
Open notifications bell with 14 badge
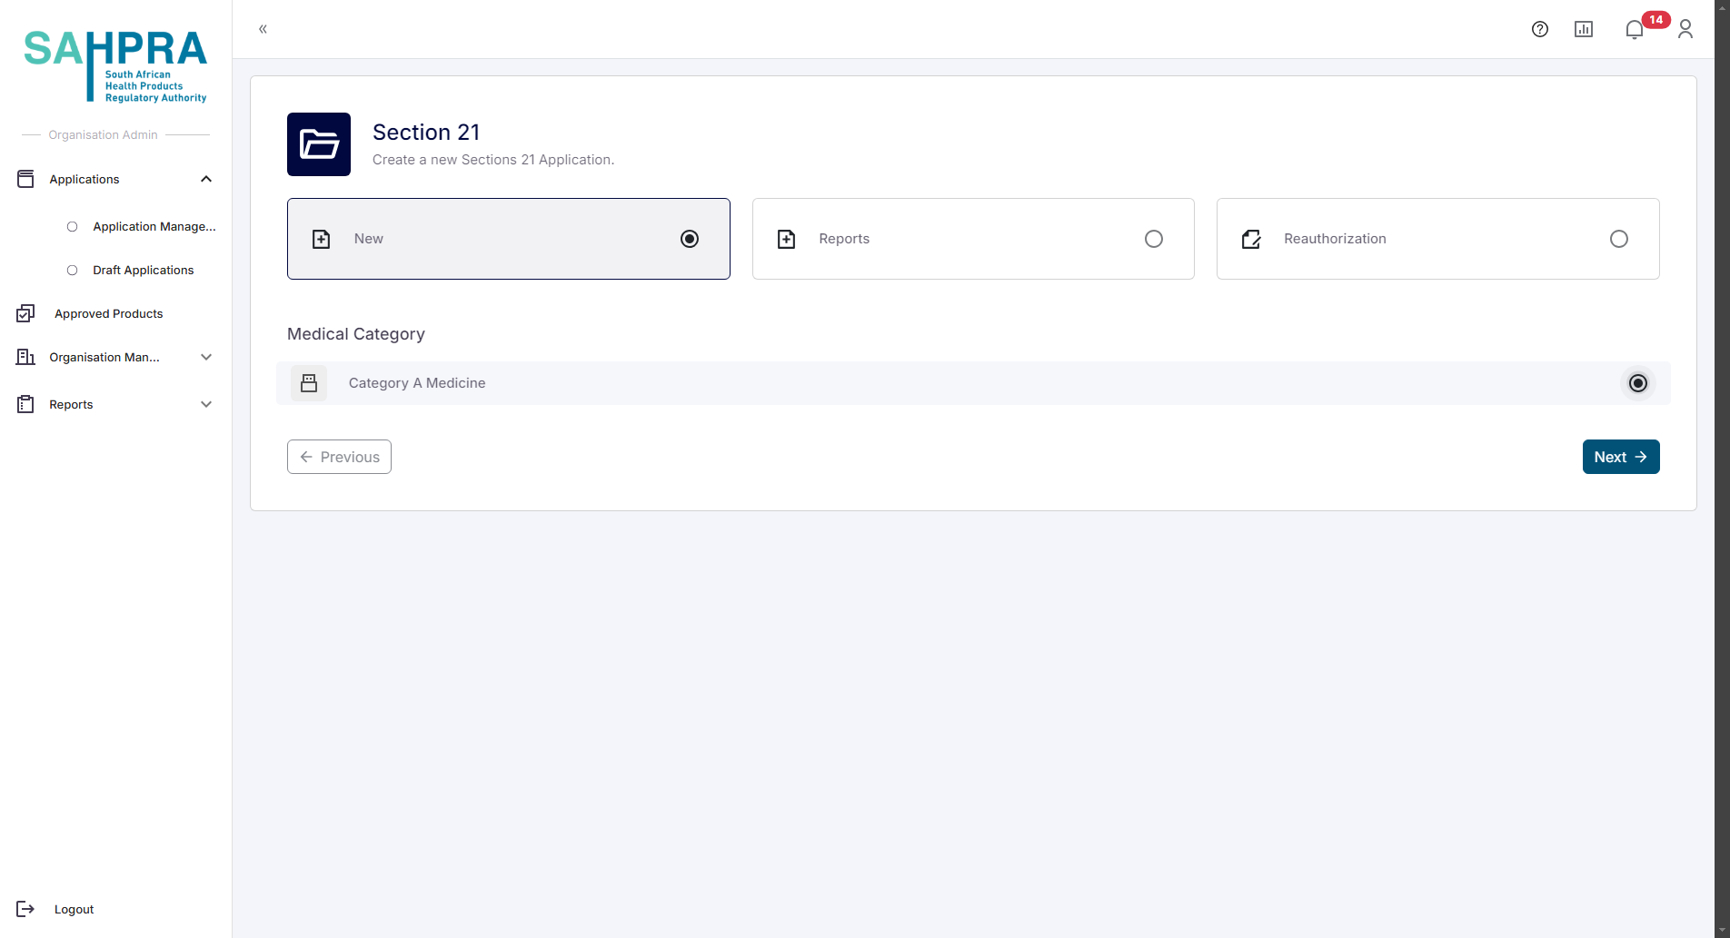coord(1635,29)
